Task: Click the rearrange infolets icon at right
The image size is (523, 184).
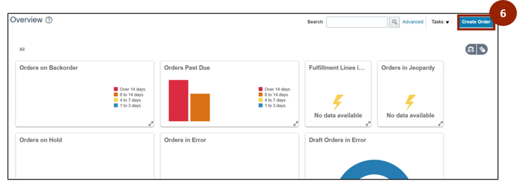Action: (471, 50)
